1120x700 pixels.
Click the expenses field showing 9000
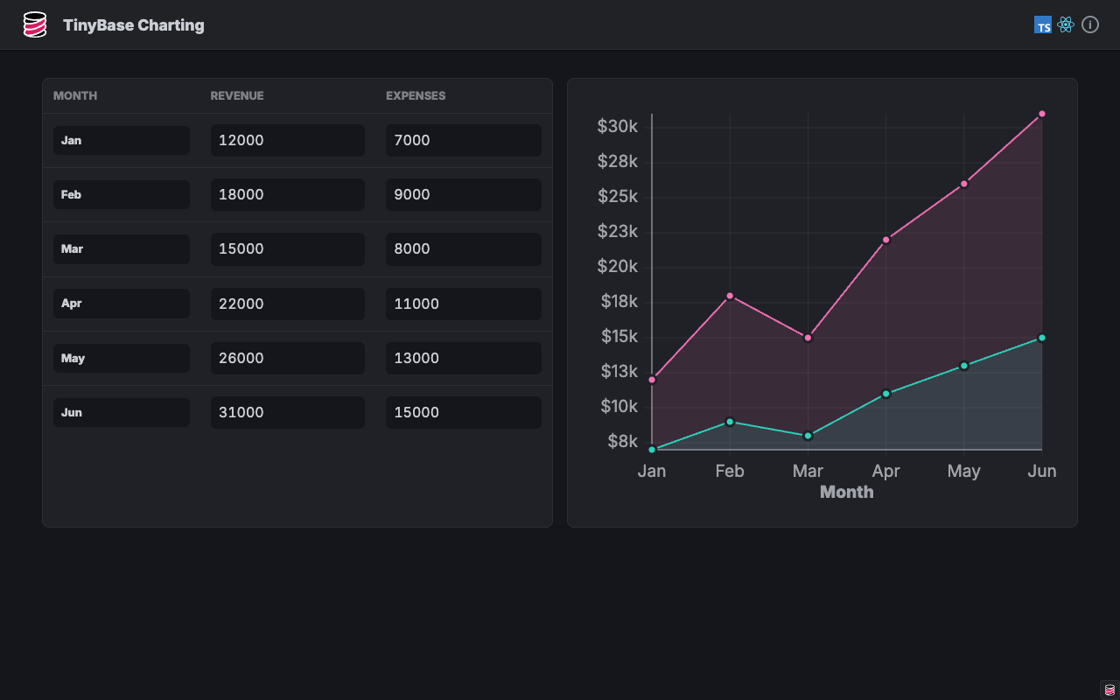click(464, 194)
